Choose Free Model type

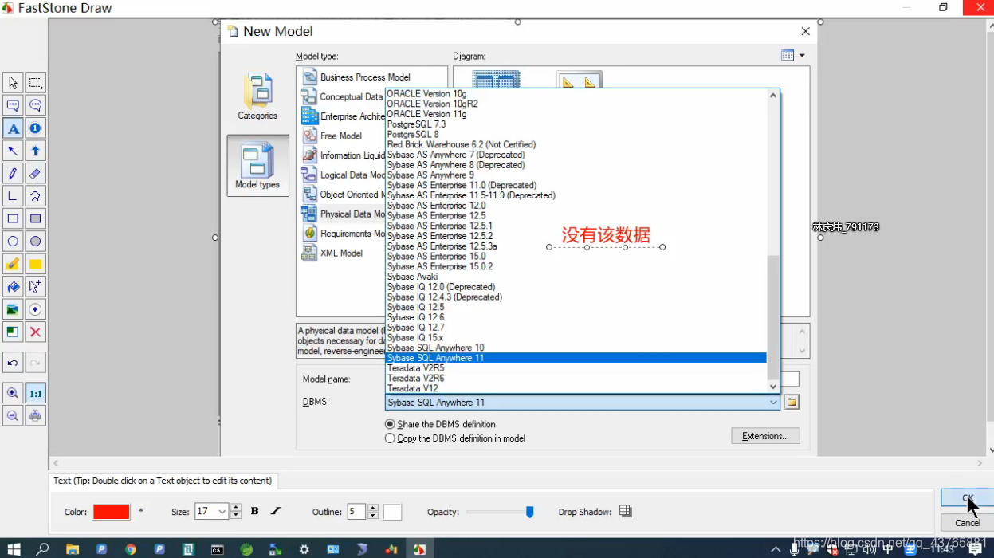tap(341, 136)
